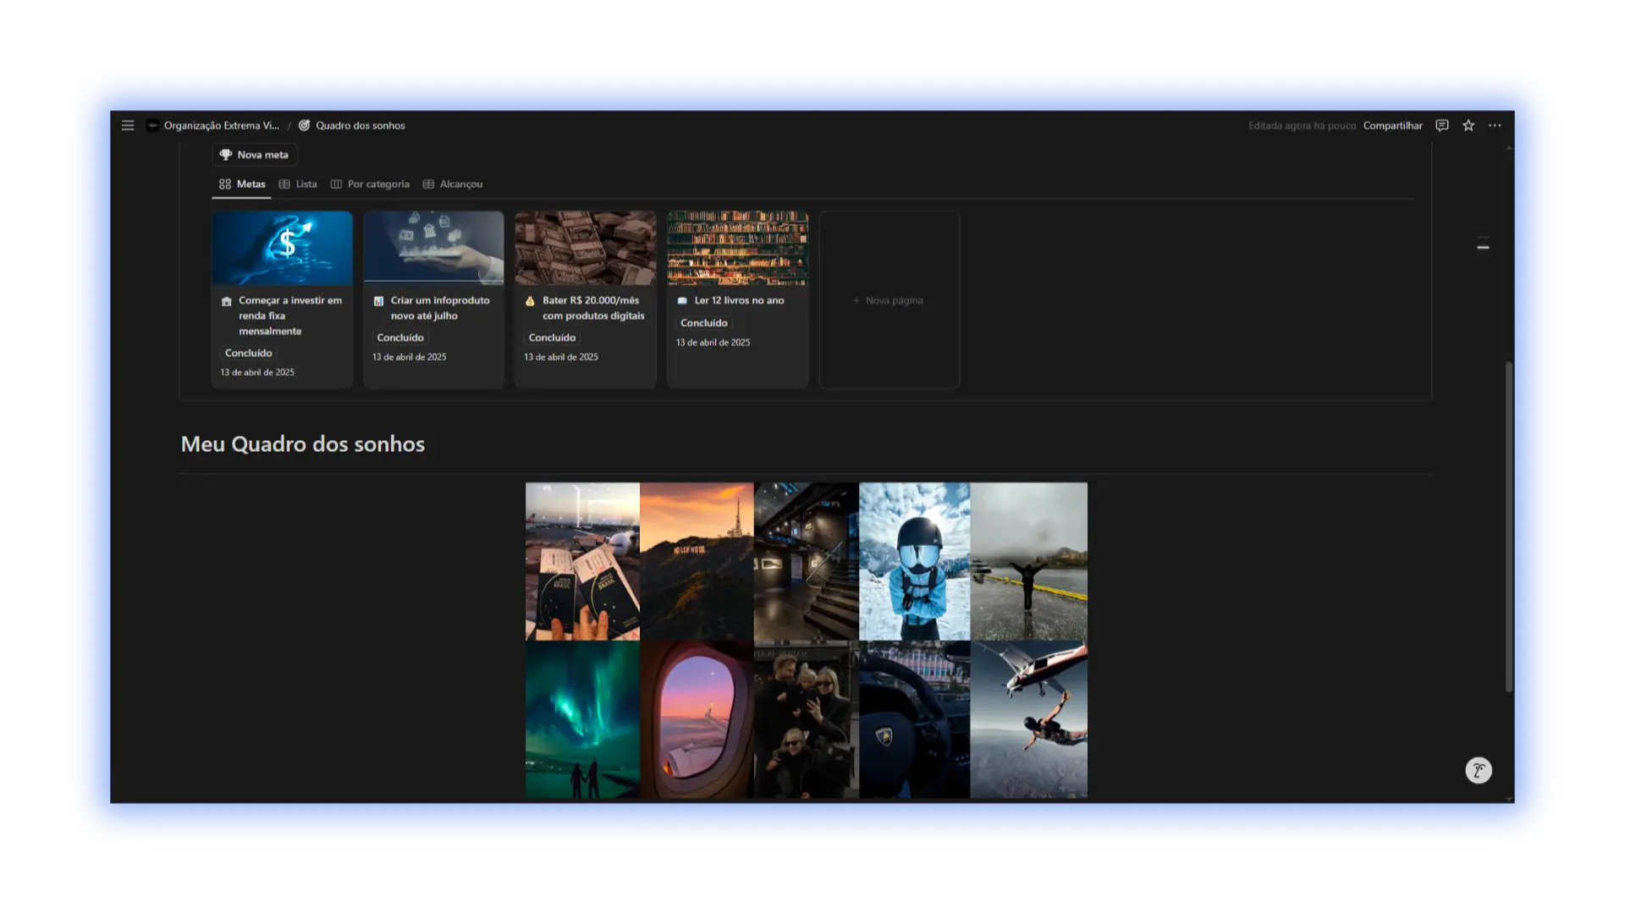This screenshot has height=914, width=1625.
Task: Click the Notion AI assistant button
Action: point(1479,770)
